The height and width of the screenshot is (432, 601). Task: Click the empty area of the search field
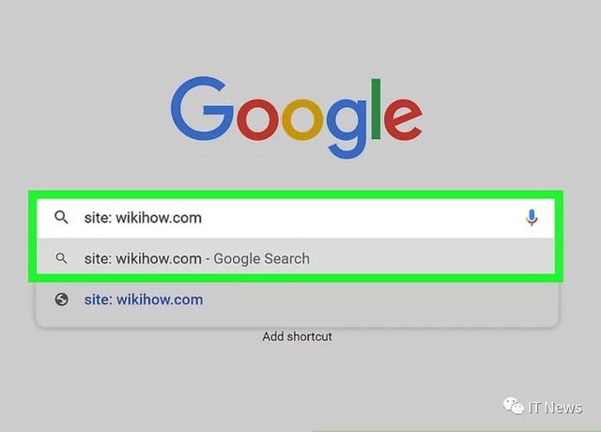coord(361,218)
